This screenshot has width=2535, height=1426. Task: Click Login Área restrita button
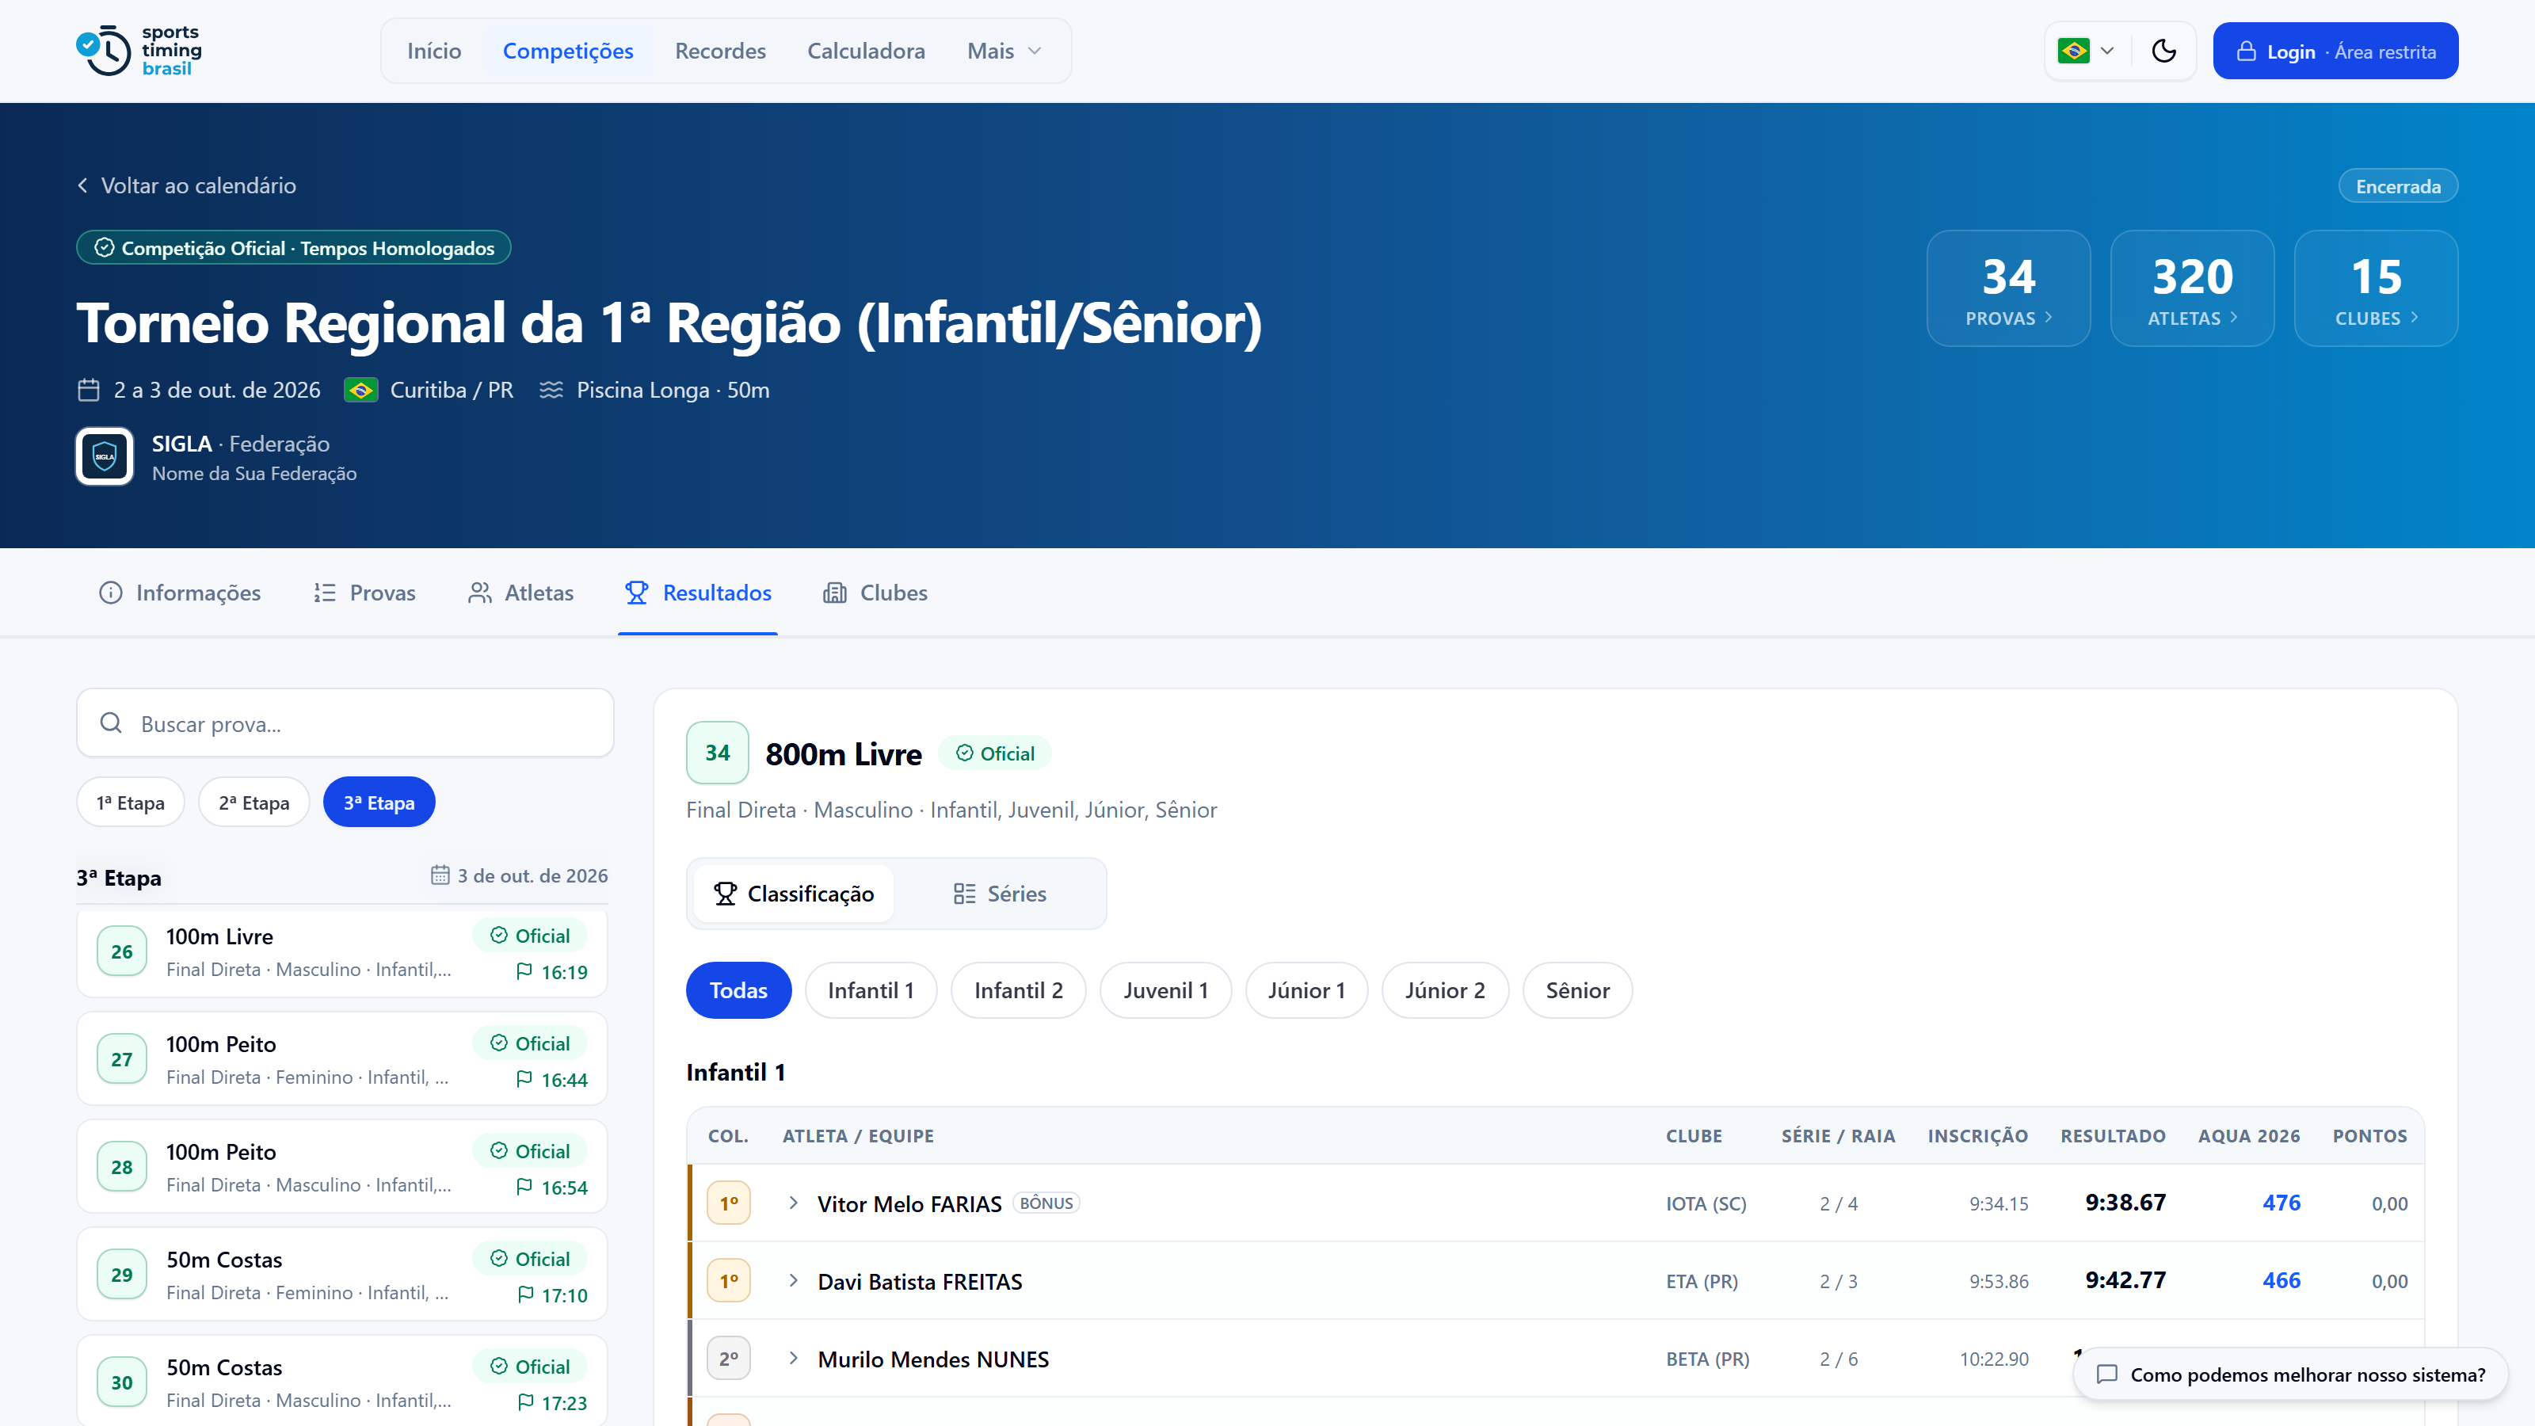pos(2335,51)
